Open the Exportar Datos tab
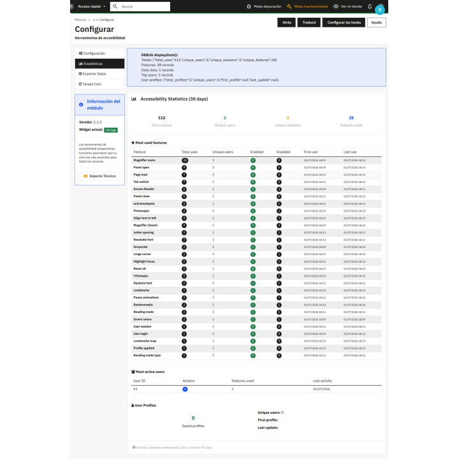The width and height of the screenshot is (459, 459). [x=99, y=74]
